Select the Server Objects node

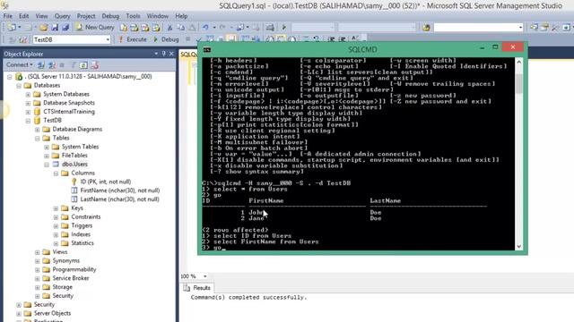coord(52,313)
